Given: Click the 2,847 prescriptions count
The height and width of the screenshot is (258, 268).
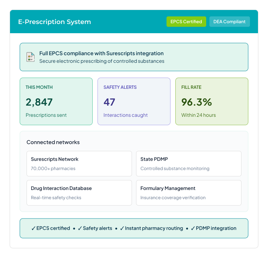Looking at the screenshot, I should pos(39,102).
